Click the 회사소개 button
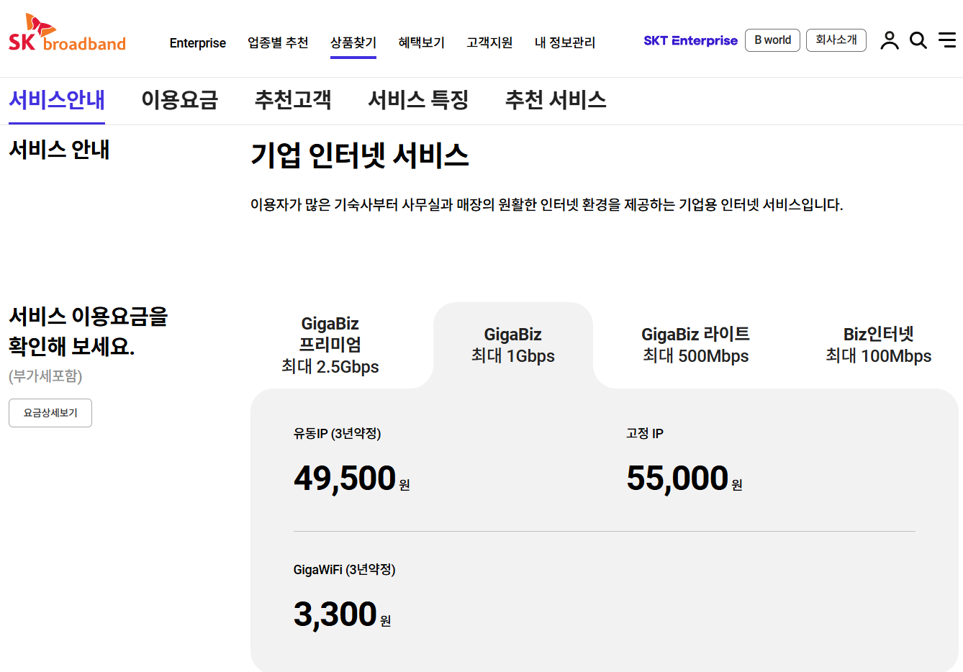 836,40
